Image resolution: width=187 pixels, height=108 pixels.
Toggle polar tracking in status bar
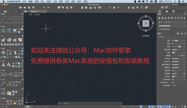pyautogui.click(x=149, y=107)
